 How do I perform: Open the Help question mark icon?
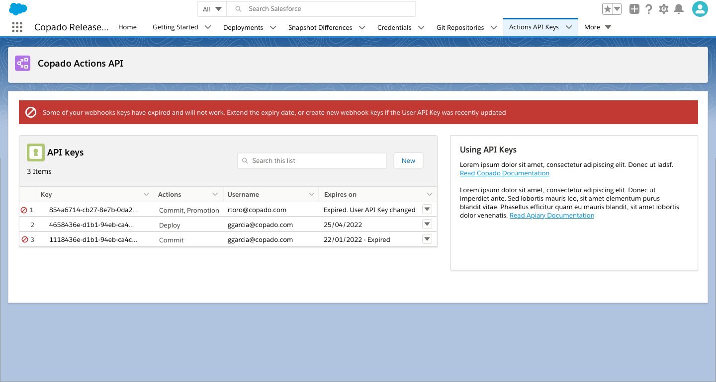click(649, 9)
